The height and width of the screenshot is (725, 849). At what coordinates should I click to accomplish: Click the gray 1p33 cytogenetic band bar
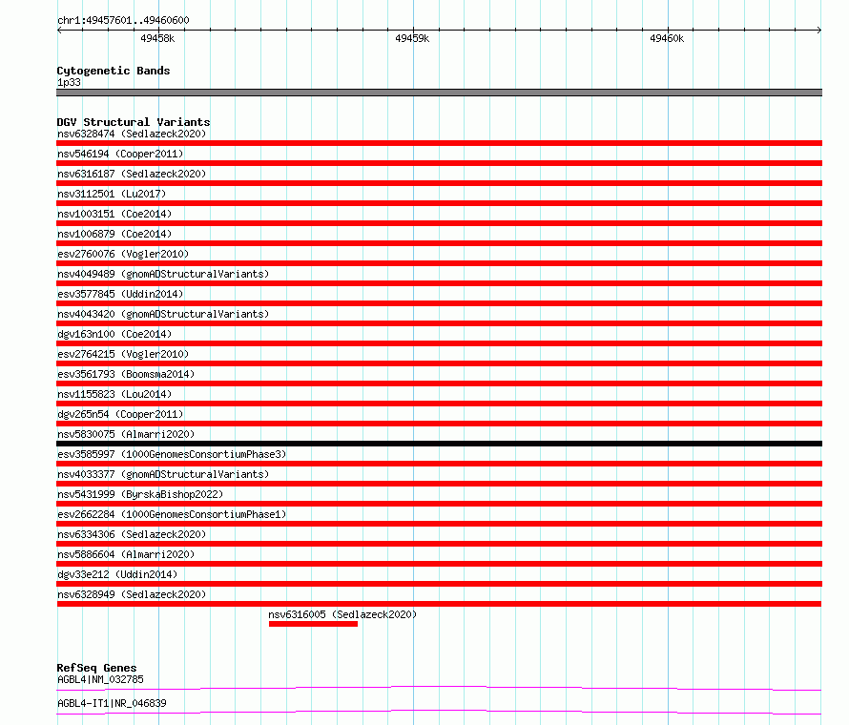439,93
